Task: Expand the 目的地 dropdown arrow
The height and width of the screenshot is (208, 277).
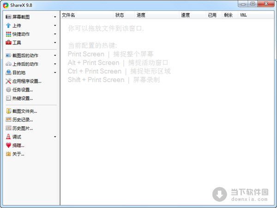Action: (x=55, y=73)
